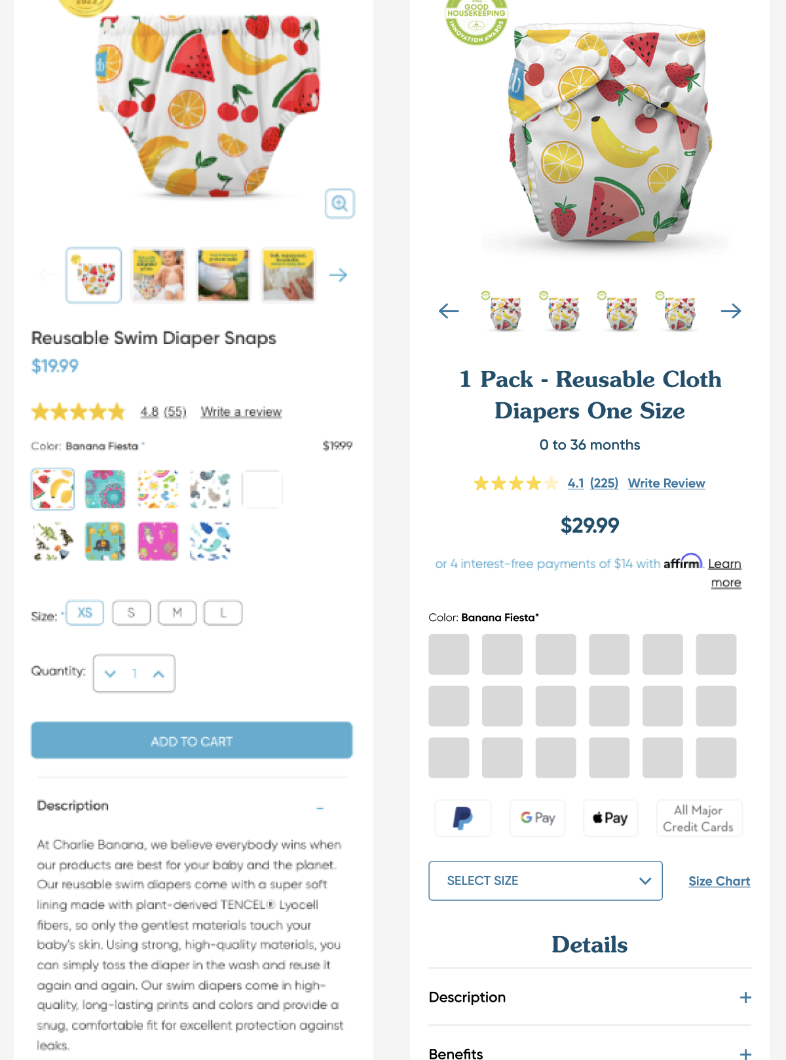Image resolution: width=786 pixels, height=1060 pixels.
Task: Open the Size Chart link
Action: 719,881
